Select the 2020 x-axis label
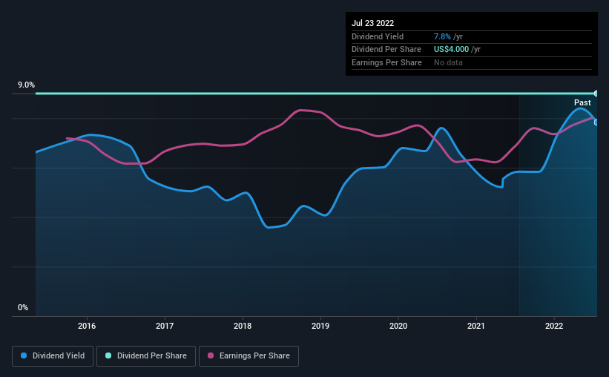The width and height of the screenshot is (609, 377). 398,326
